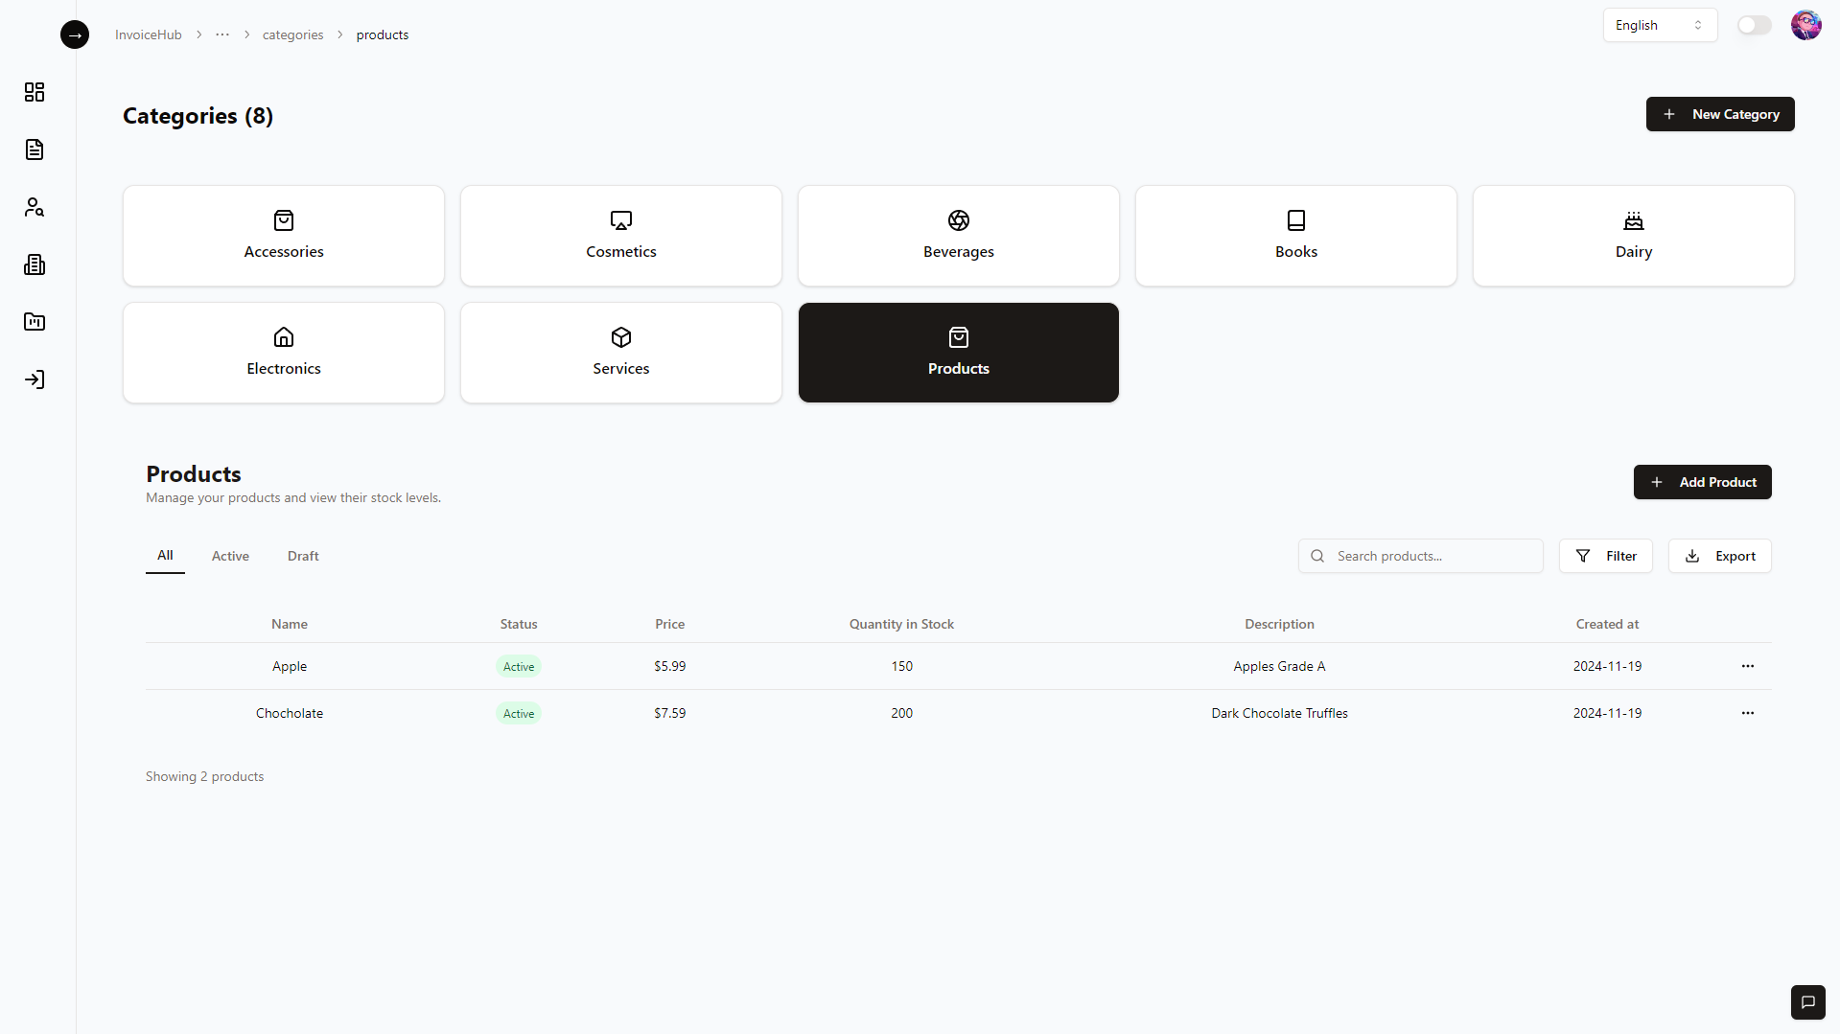Click the search magnifier in products search bar
Screen dimensions: 1840x1034
[1316, 556]
